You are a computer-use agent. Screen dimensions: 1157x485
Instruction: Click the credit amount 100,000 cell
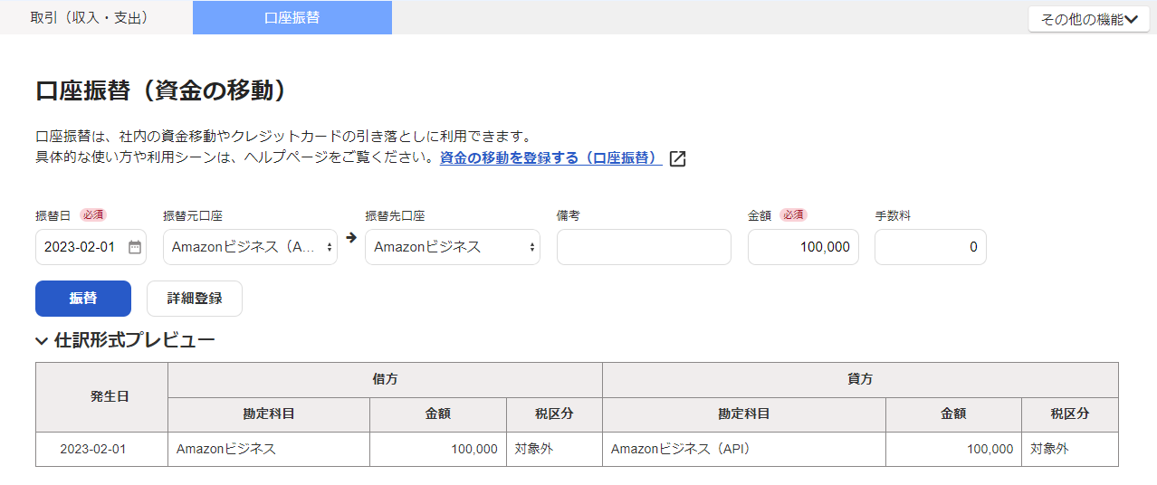point(954,449)
